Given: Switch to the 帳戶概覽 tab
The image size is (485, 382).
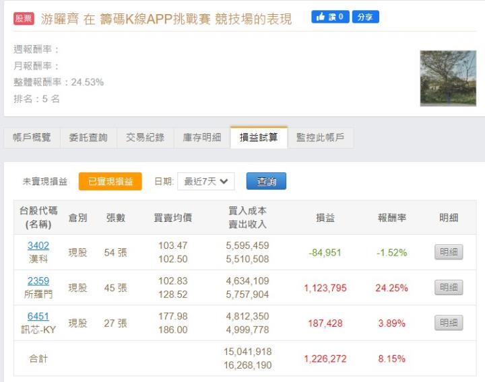Looking at the screenshot, I should coord(32,137).
